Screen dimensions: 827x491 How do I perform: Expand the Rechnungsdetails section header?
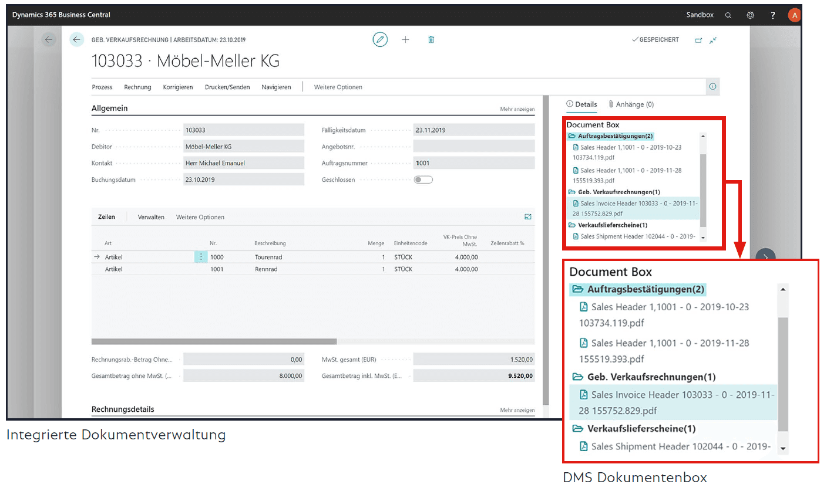tap(123, 409)
